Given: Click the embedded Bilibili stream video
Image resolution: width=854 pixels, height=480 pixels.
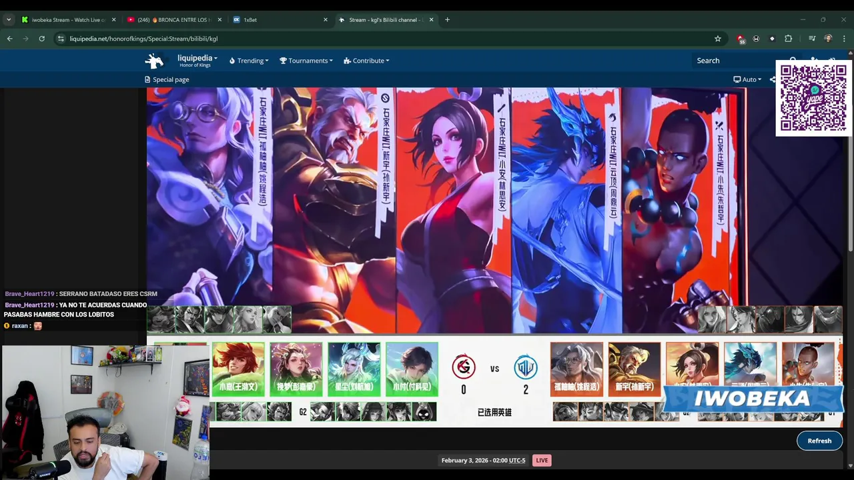Looking at the screenshot, I should [494, 257].
